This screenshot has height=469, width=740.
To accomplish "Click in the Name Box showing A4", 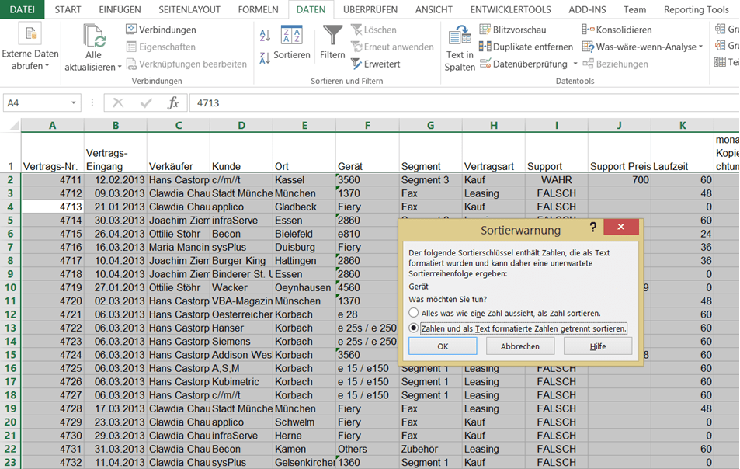I will (36, 102).
